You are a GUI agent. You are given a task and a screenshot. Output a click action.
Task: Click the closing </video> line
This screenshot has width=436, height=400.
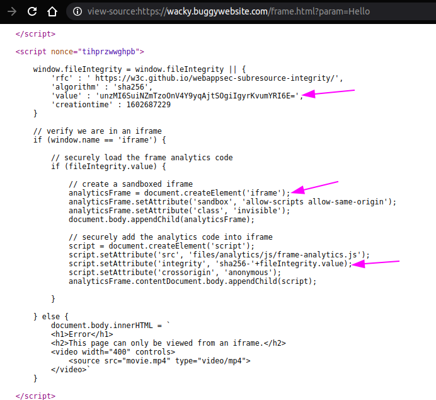coord(71,370)
